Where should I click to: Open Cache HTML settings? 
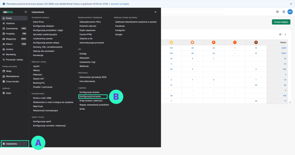[86, 34]
